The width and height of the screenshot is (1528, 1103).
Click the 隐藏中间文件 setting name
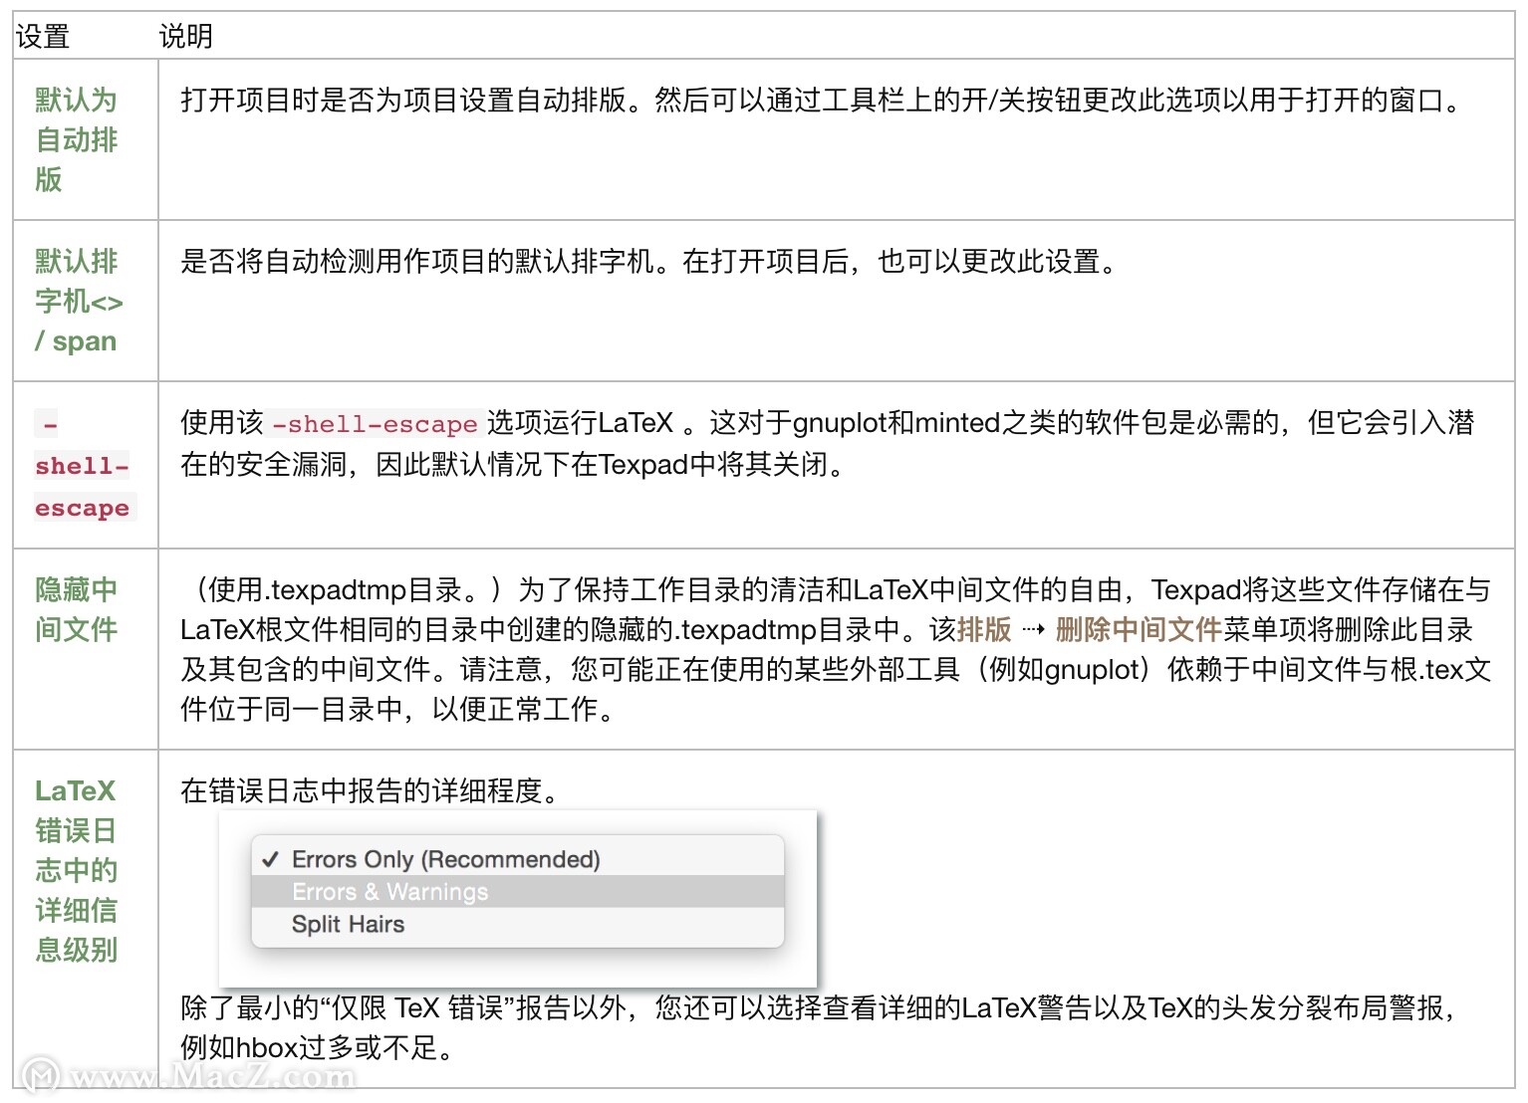pyautogui.click(x=77, y=609)
